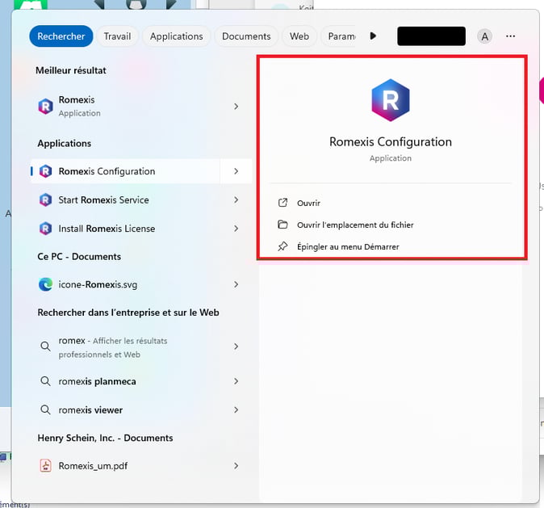Switch to the Documents filter tab
The width and height of the screenshot is (544, 508).
246,36
